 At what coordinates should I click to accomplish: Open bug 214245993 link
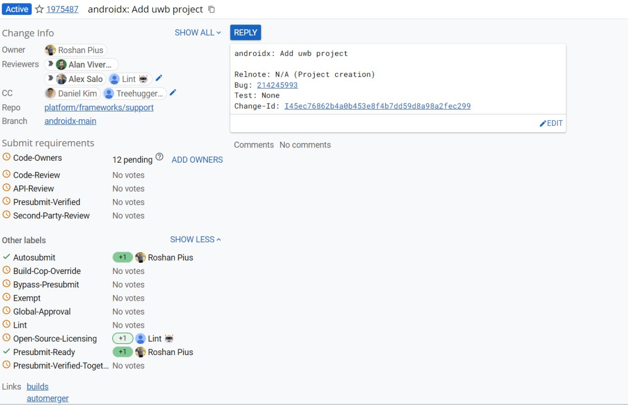(277, 85)
